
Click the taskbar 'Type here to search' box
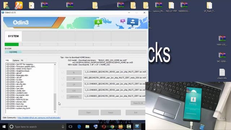(x=37, y=127)
